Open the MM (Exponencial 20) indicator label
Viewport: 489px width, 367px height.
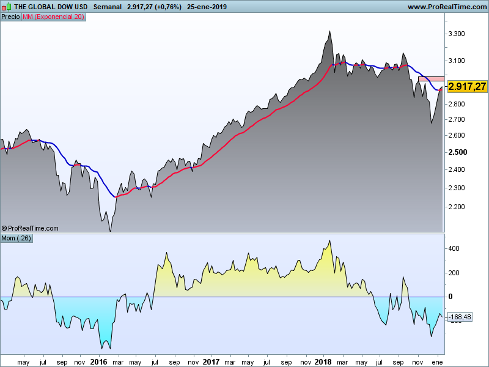[x=53, y=17]
